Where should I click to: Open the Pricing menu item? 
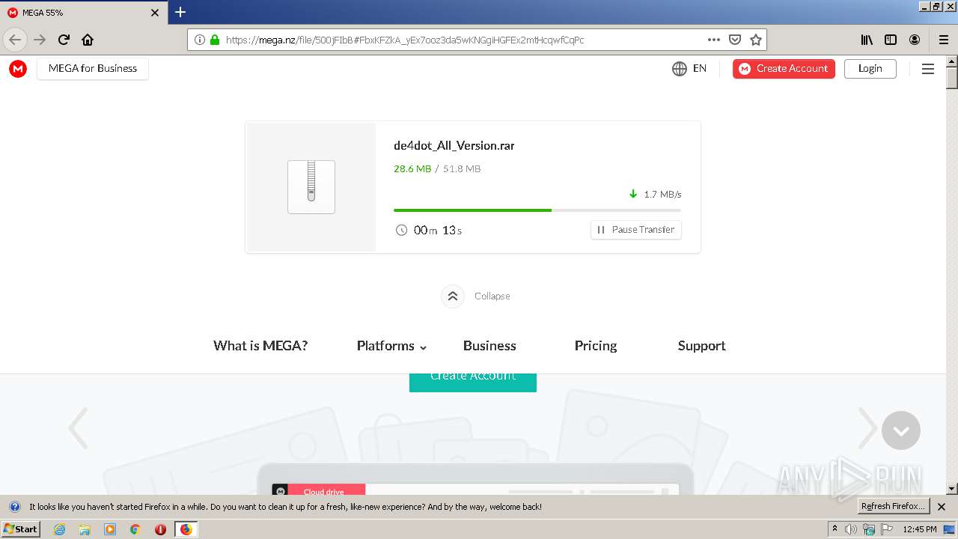coord(596,346)
